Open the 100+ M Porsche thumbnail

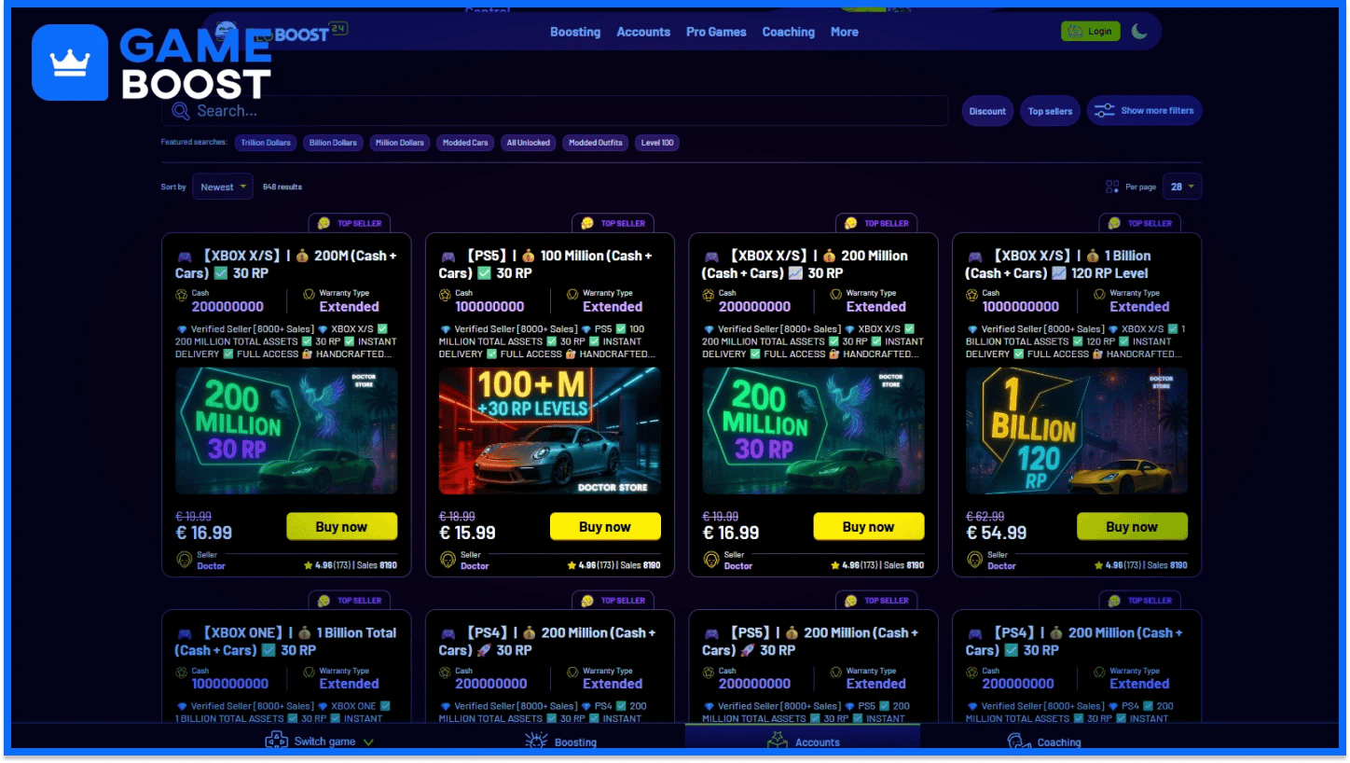(550, 431)
